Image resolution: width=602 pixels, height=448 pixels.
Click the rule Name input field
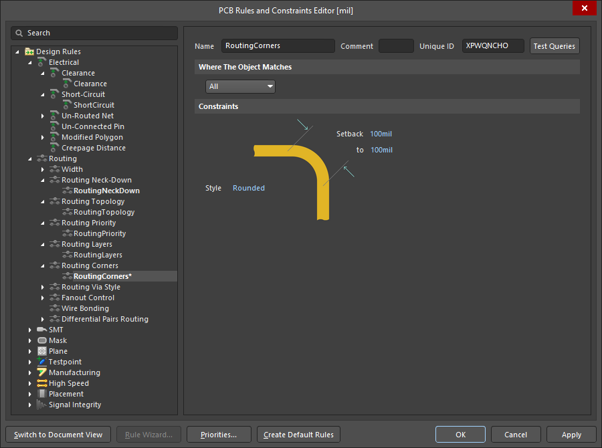point(278,45)
